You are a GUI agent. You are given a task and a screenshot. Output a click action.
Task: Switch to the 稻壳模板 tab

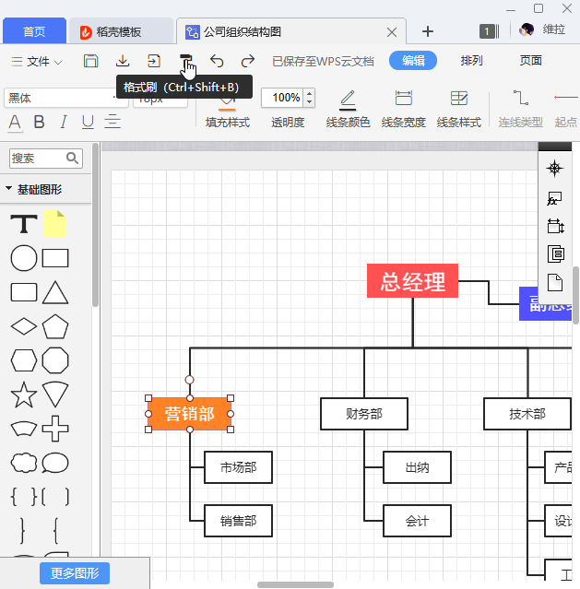pyautogui.click(x=119, y=31)
